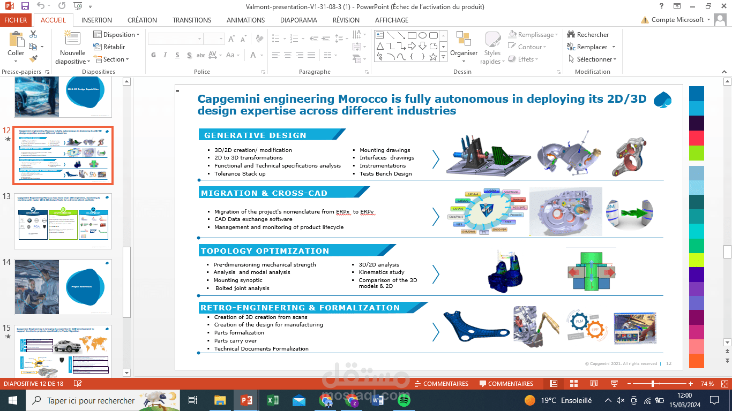732x411 pixels.
Task: Pick the red color swatch on right palette
Action: point(696,138)
